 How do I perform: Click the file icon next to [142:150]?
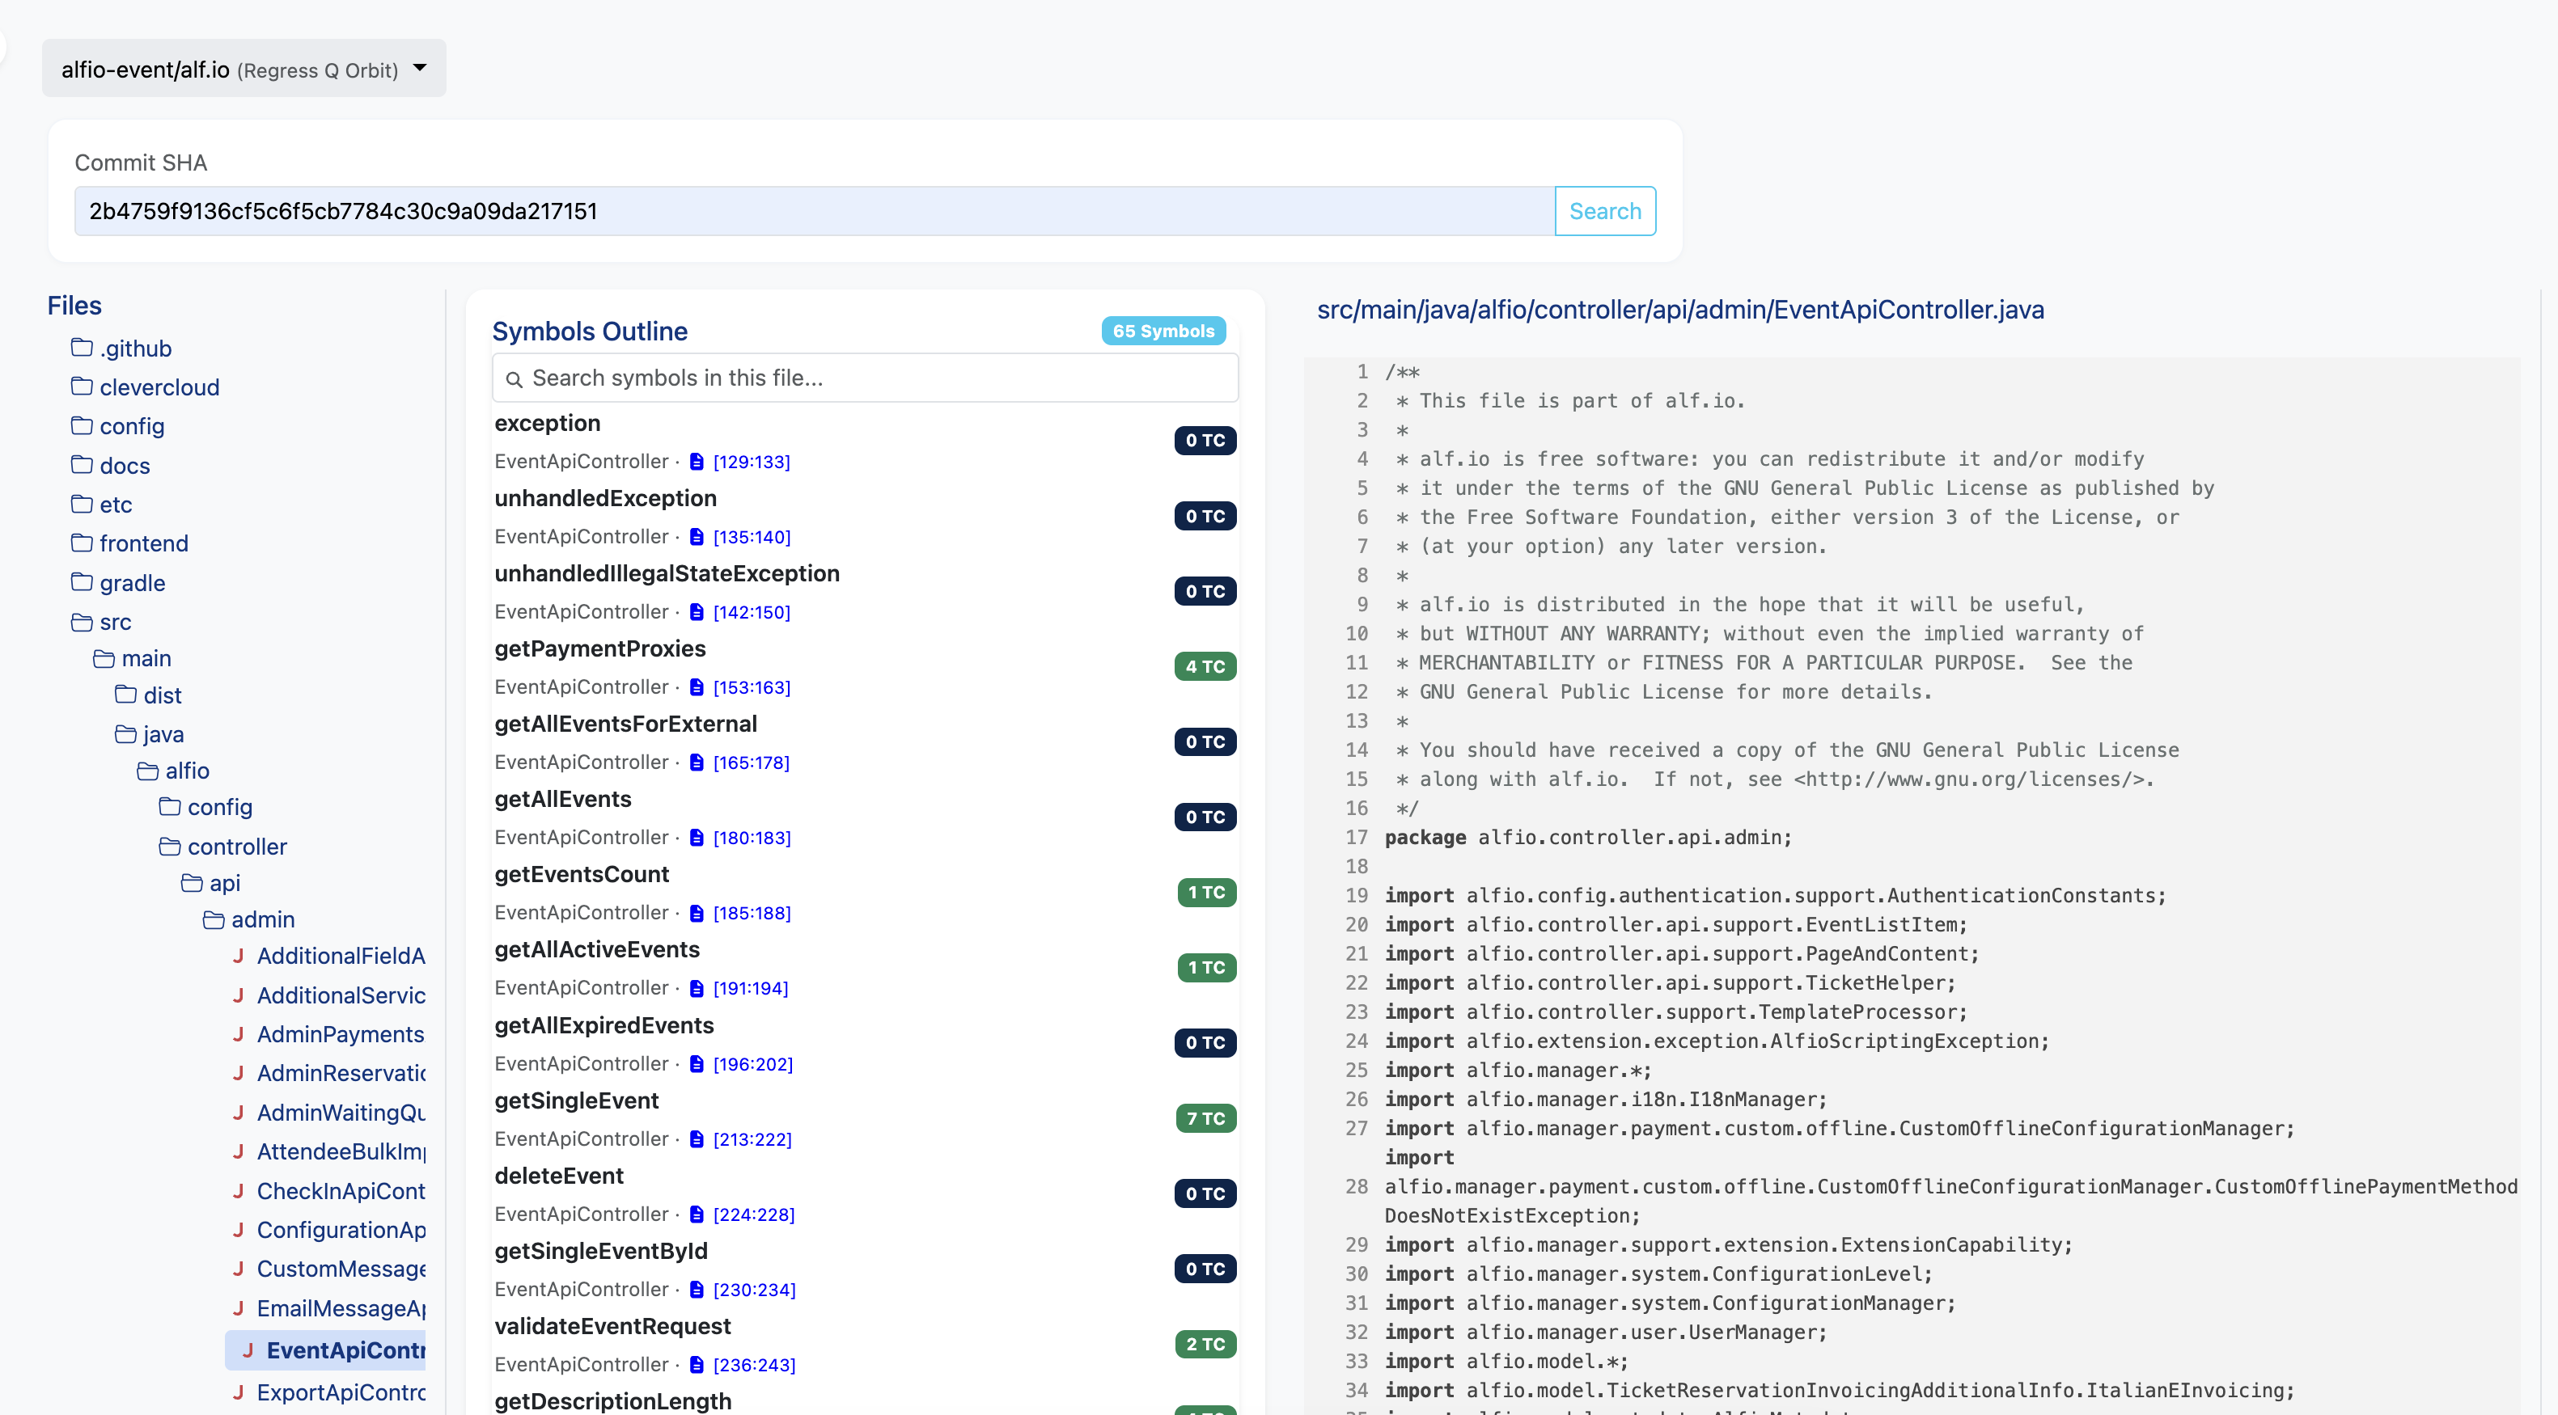[696, 612]
